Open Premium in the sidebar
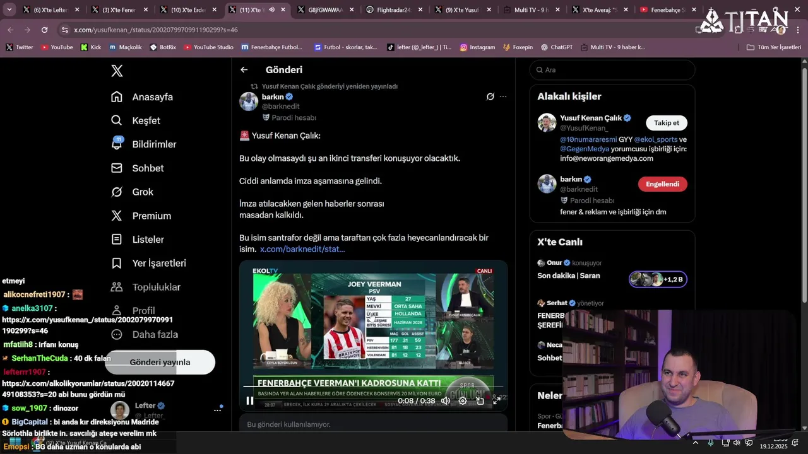This screenshot has height=454, width=808. click(140, 216)
